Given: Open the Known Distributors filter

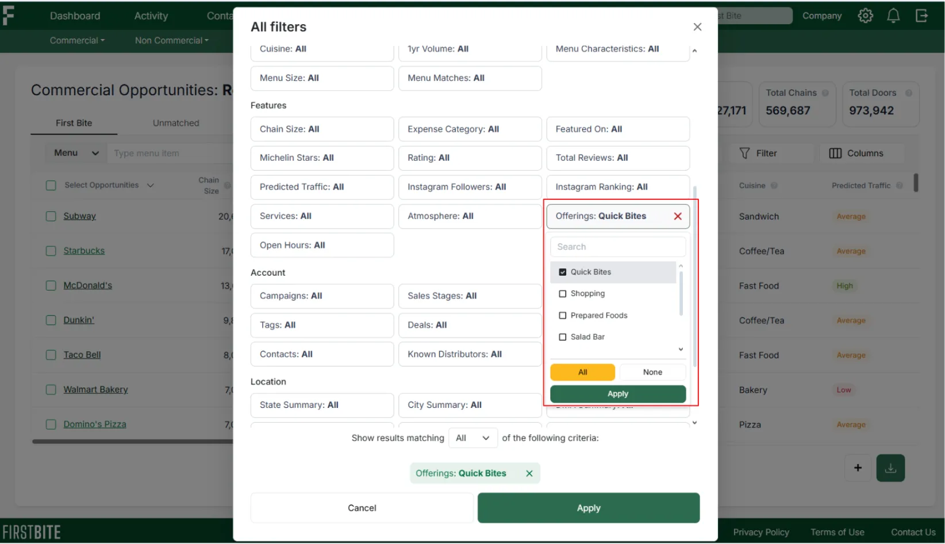Looking at the screenshot, I should [470, 354].
